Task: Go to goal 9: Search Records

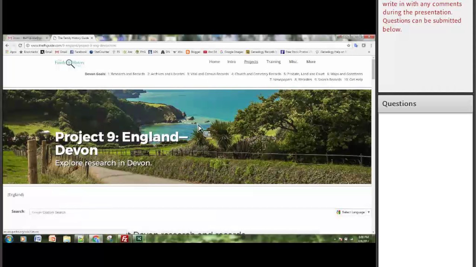Action: (x=328, y=79)
